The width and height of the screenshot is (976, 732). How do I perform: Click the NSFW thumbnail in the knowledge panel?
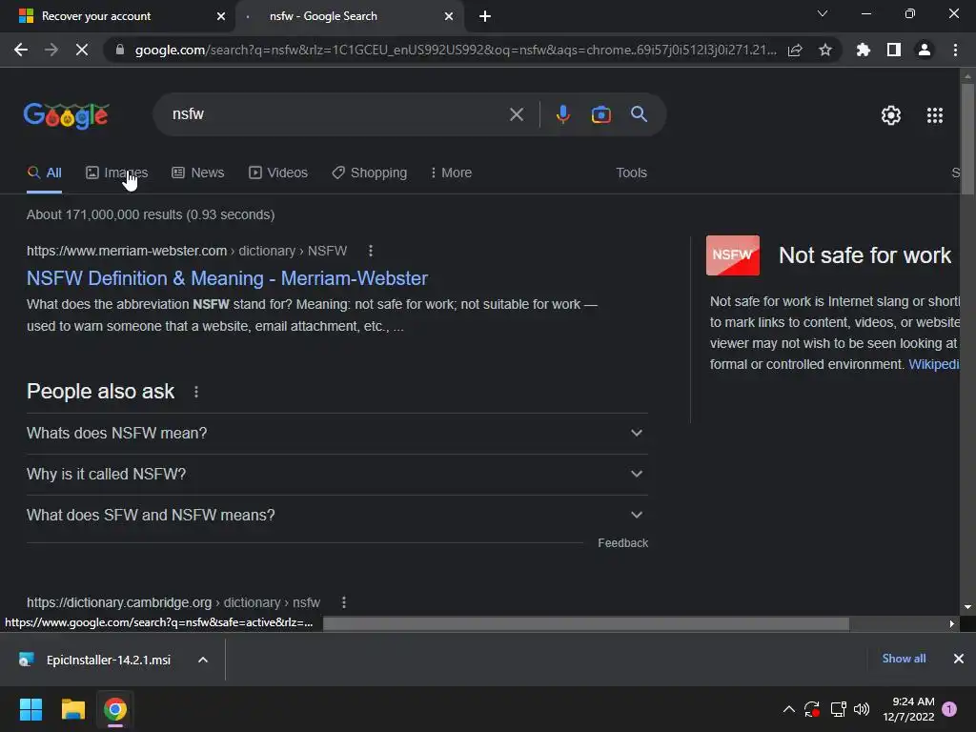(733, 255)
